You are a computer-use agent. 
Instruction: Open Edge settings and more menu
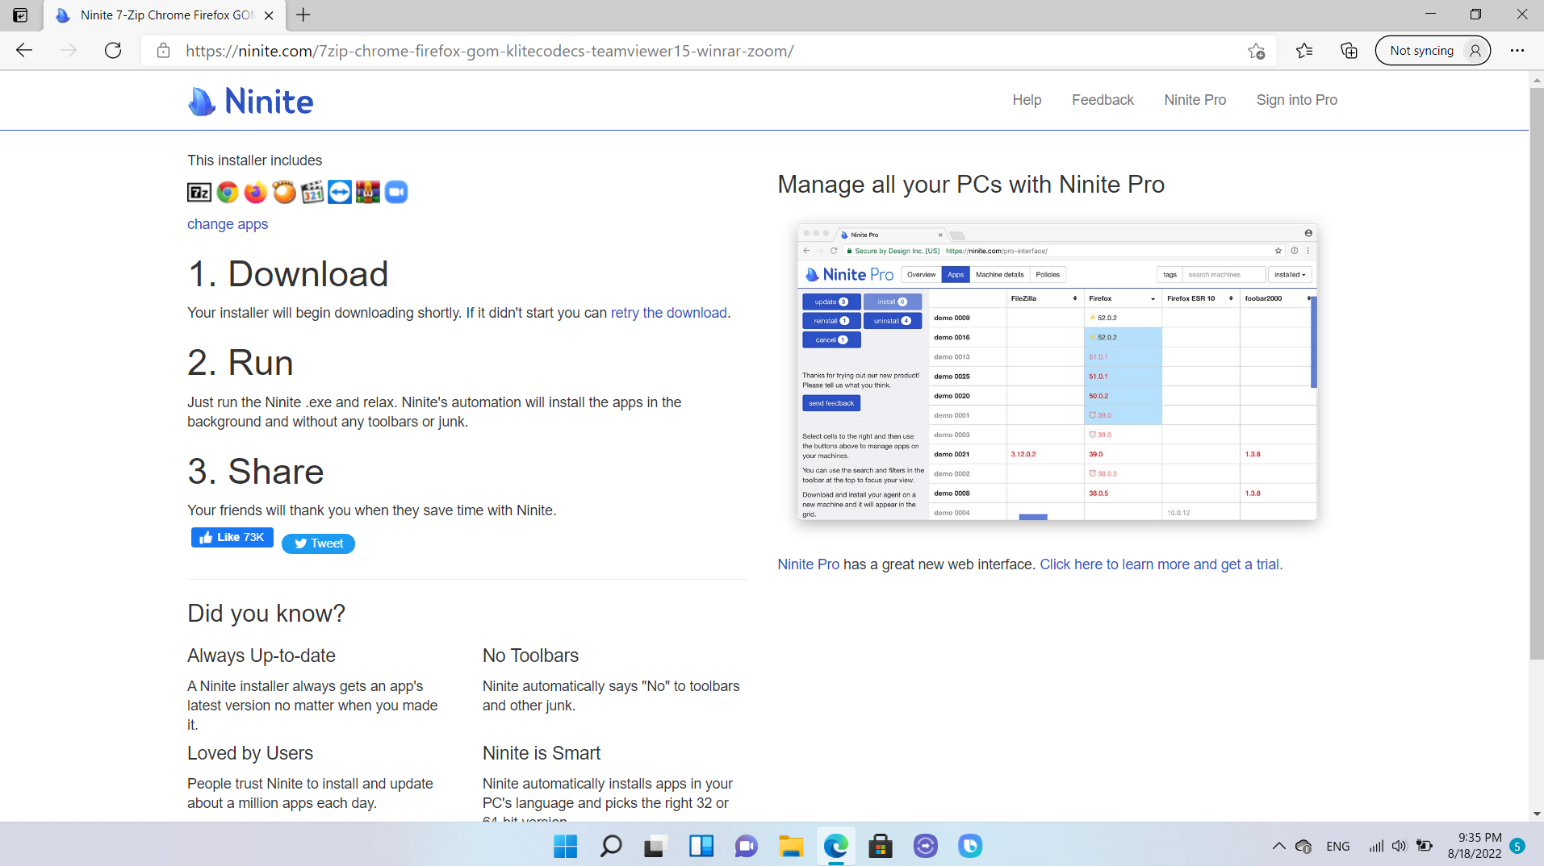(1517, 51)
